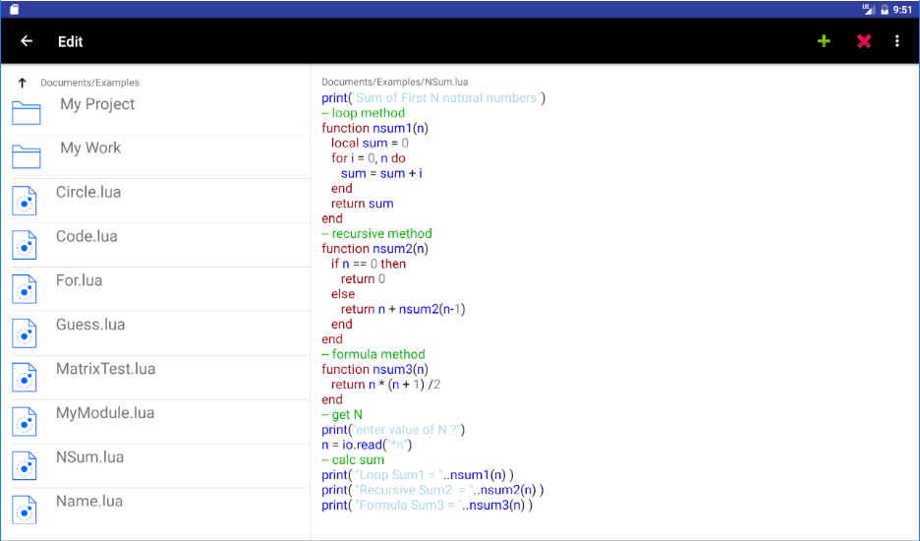Tap the 9:51 clock in the status bar
The width and height of the screenshot is (920, 541).
tap(902, 10)
